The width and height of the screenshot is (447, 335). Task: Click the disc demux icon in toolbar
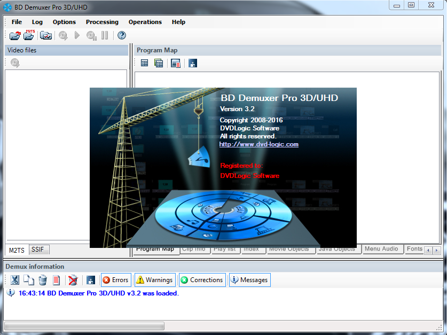pos(63,35)
